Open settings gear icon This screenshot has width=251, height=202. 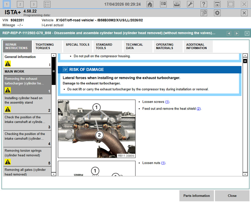tap(217, 13)
